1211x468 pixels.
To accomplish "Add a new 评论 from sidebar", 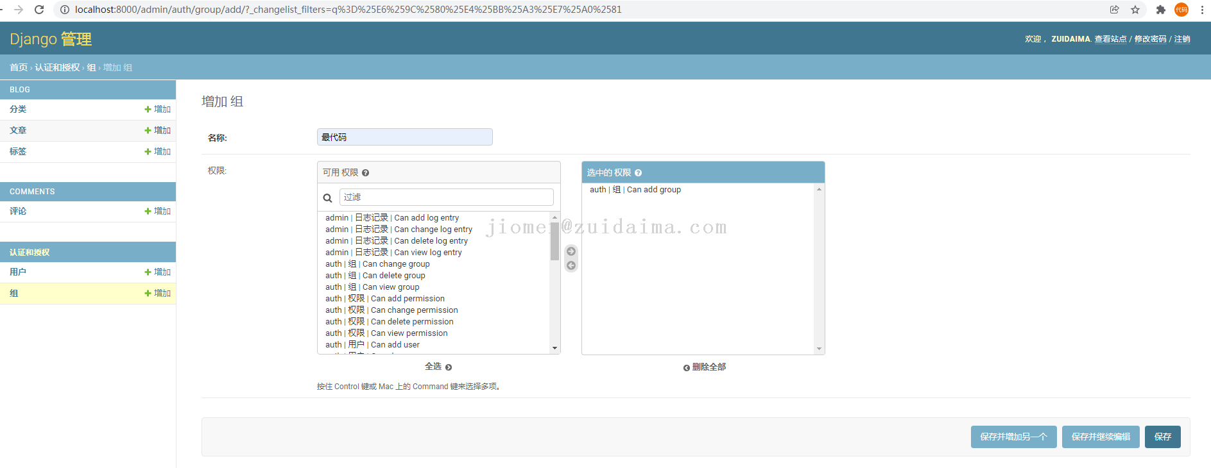I will (x=158, y=212).
